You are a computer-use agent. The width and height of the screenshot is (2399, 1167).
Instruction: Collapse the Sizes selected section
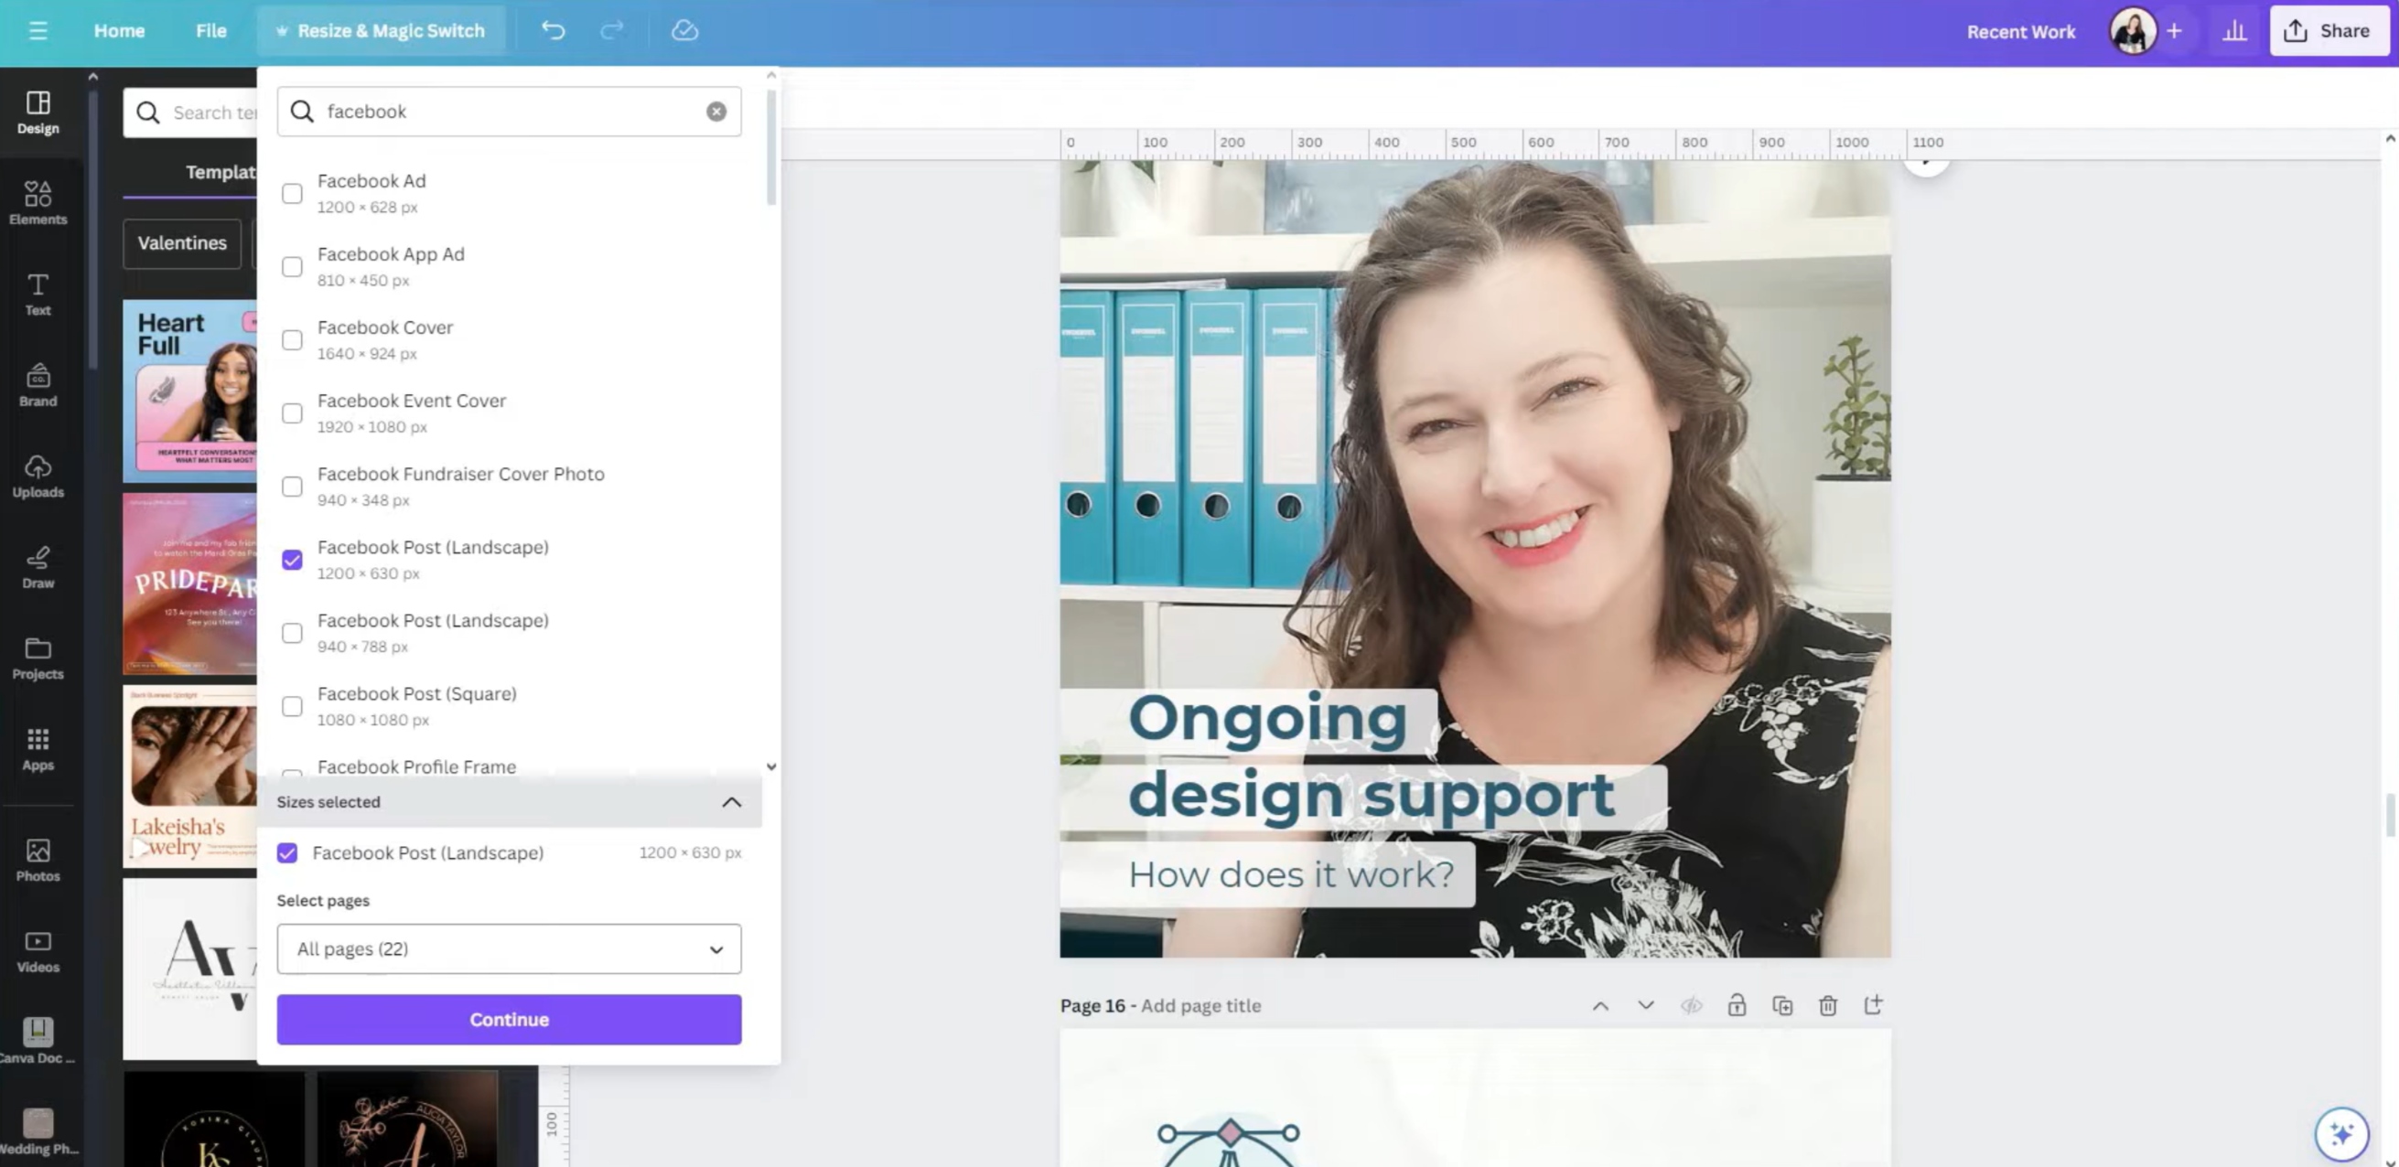(x=731, y=801)
